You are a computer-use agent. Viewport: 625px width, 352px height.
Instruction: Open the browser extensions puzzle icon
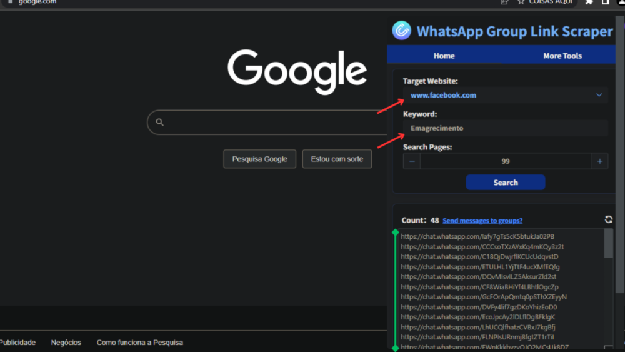pos(589,2)
